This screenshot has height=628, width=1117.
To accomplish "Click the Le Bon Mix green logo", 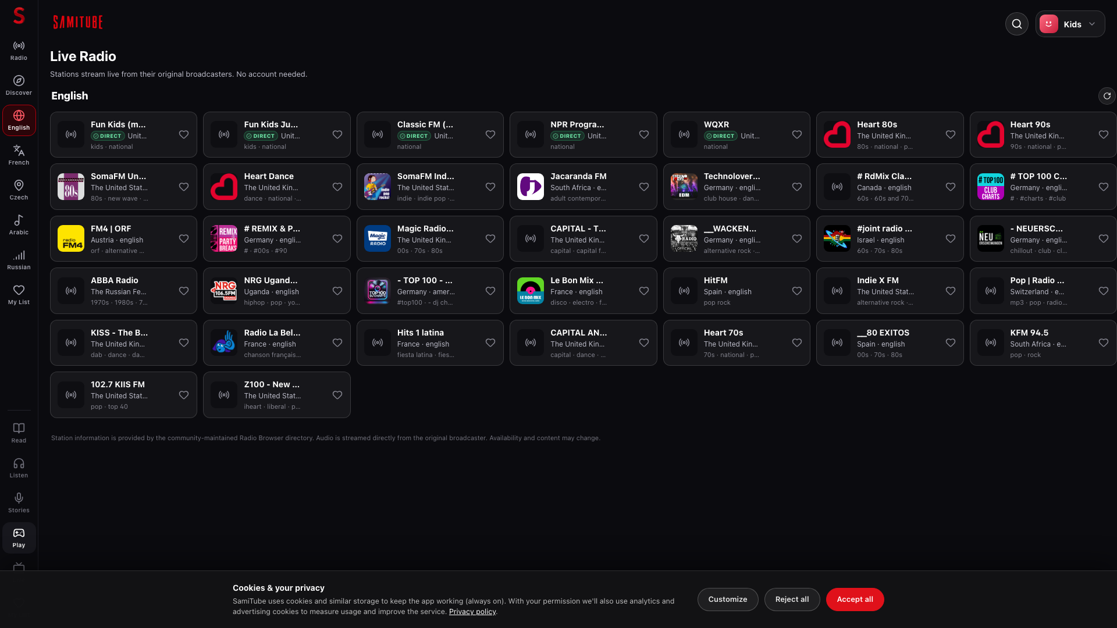I will 531,291.
